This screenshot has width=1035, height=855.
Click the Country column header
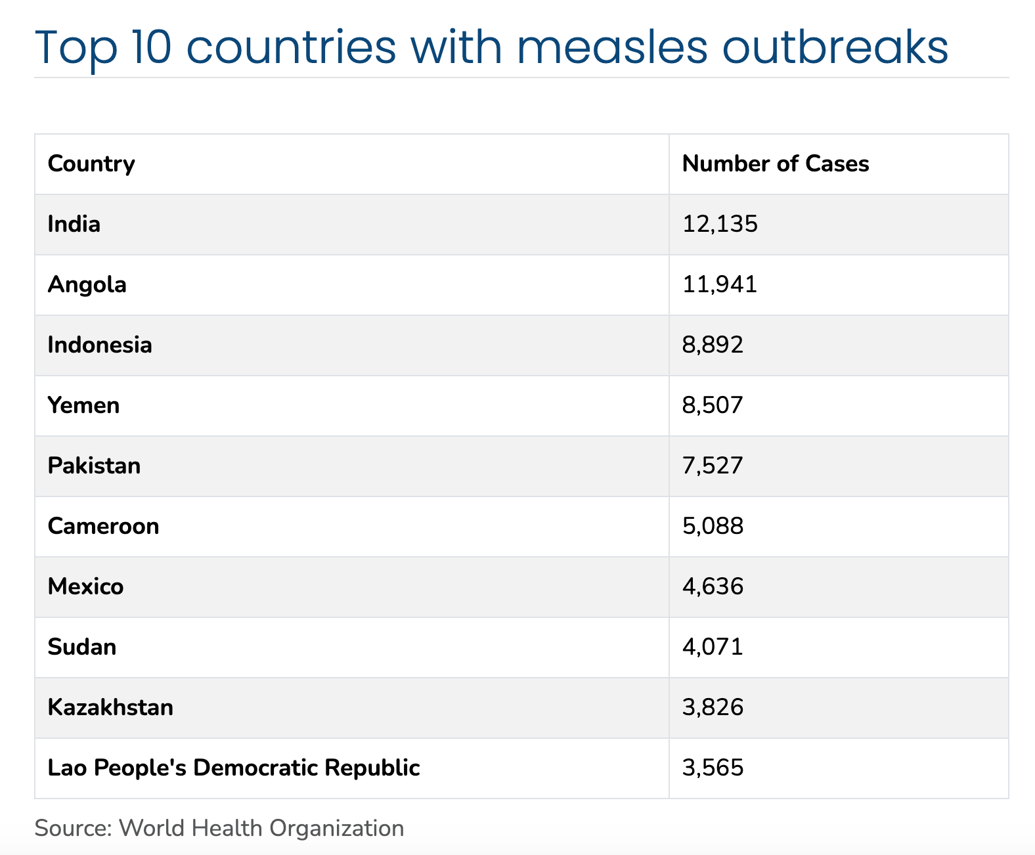(x=91, y=164)
